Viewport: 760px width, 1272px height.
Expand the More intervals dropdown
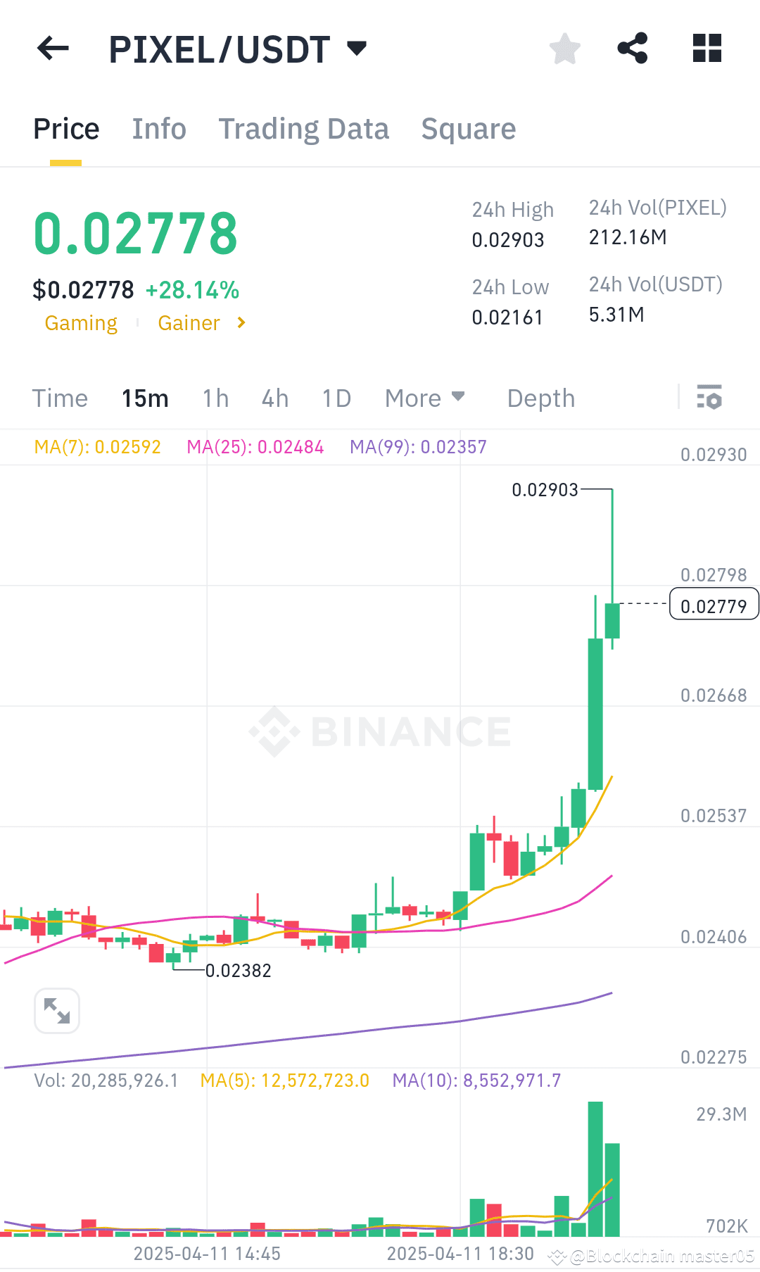tap(424, 398)
